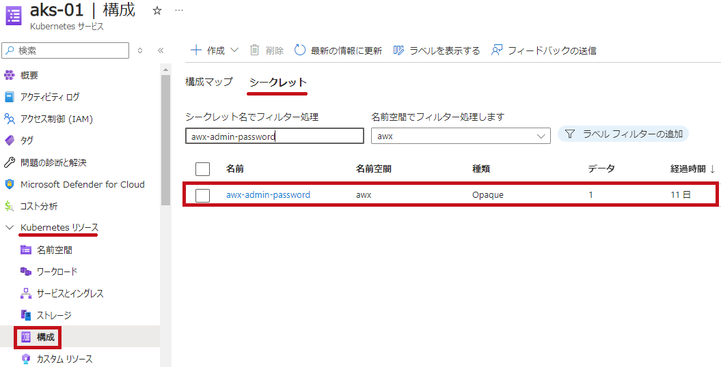Viewport: 721px width, 367px height.
Task: Open 概要 overview icon in sidebar
Action: [x=9, y=75]
